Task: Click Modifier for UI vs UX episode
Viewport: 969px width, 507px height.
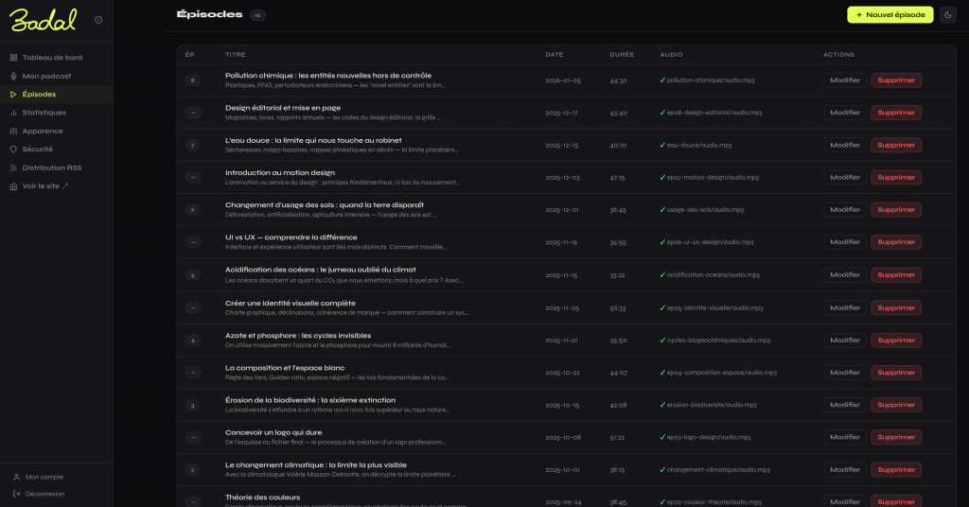Action: click(x=844, y=242)
